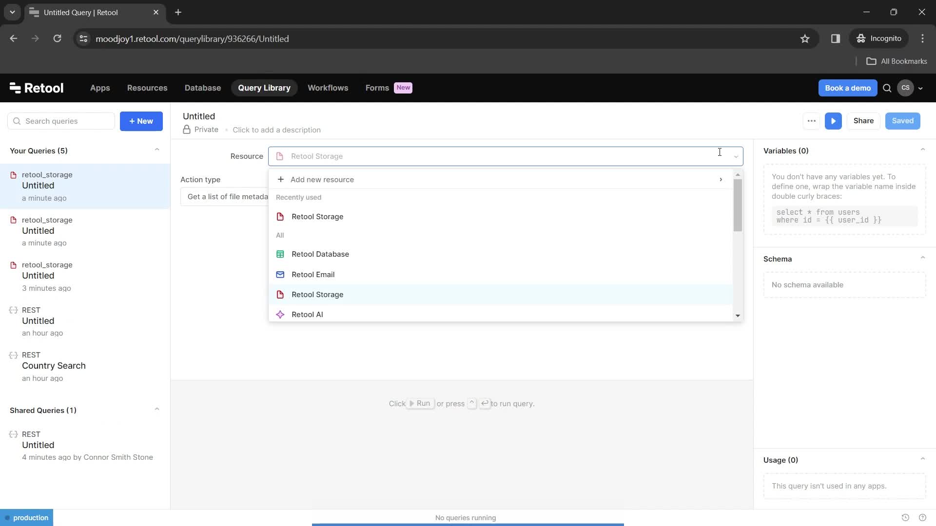
Task: Toggle the production environment indicator
Action: click(x=26, y=518)
